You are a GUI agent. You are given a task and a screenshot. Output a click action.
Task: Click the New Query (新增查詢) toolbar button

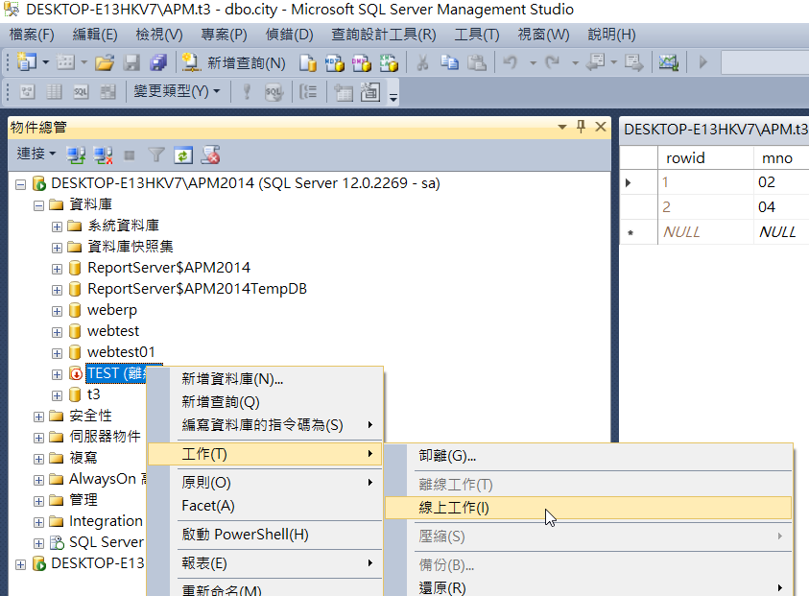tap(234, 63)
